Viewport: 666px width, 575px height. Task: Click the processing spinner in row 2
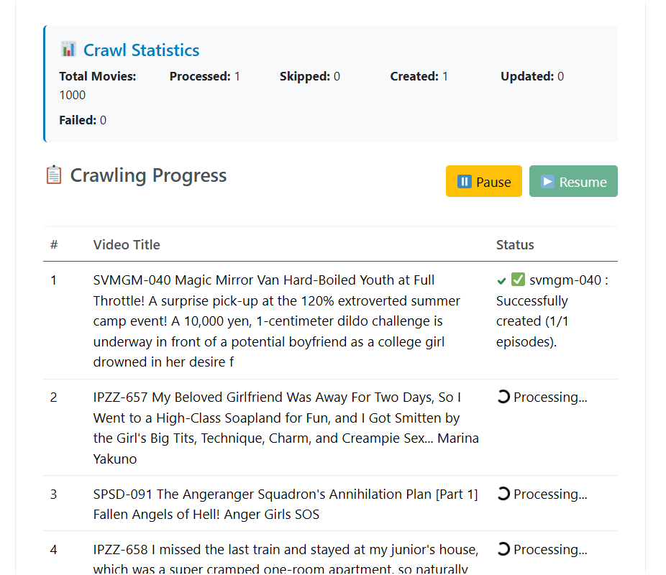click(x=503, y=397)
